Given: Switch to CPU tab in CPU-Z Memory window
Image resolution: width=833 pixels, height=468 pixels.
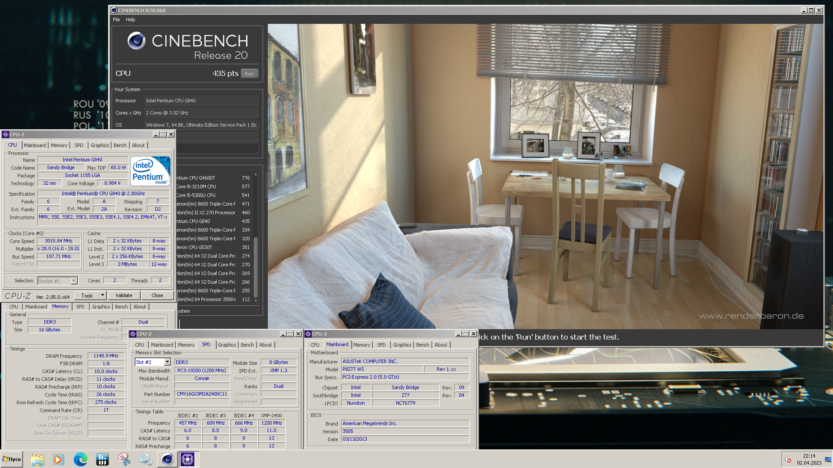Looking at the screenshot, I should [14, 307].
